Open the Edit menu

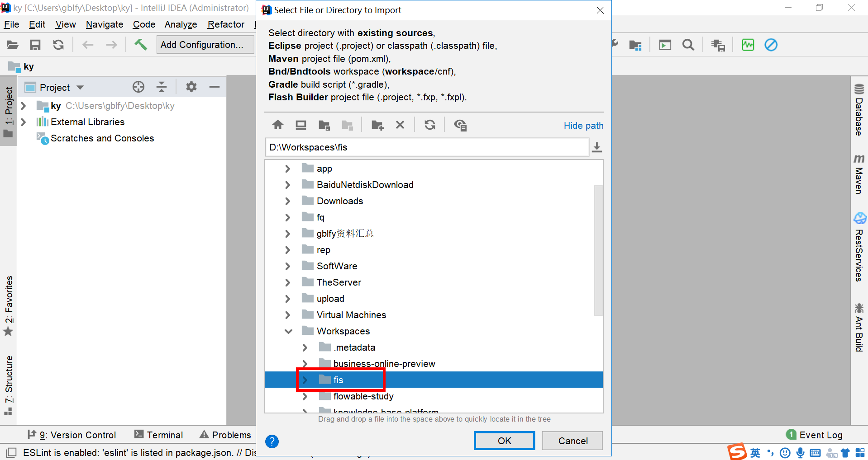click(x=37, y=24)
